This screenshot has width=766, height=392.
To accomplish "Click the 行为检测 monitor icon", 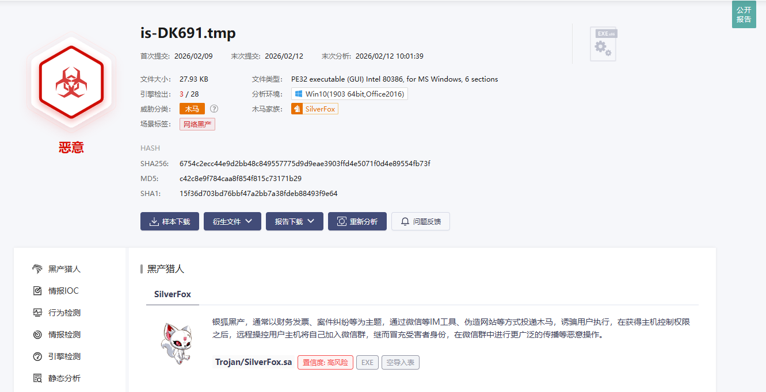I will point(37,313).
